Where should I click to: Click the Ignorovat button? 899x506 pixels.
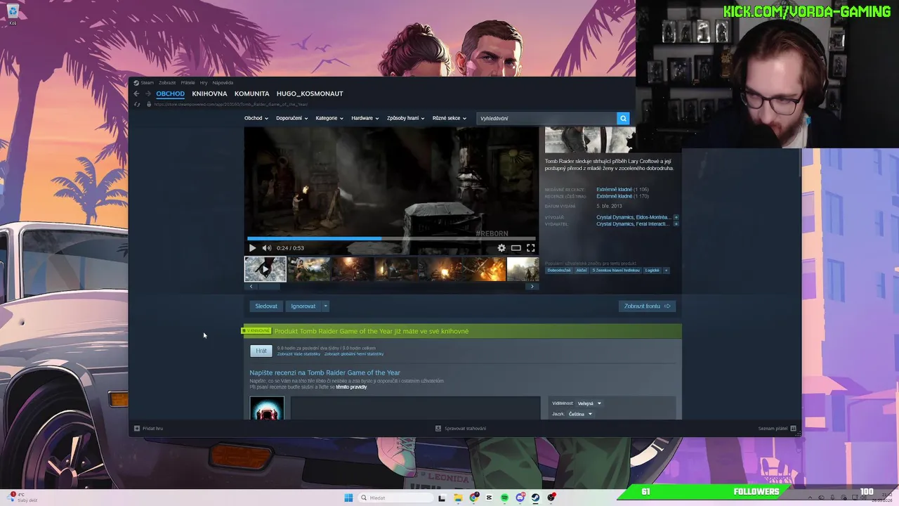303,306
